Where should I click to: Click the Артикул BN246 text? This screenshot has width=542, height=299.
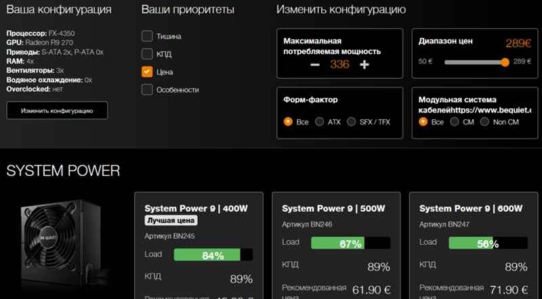(307, 225)
